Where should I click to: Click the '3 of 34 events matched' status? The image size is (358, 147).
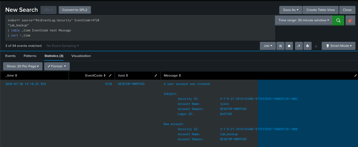click(23, 46)
